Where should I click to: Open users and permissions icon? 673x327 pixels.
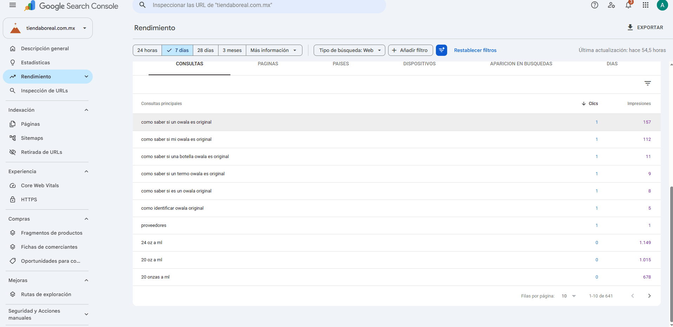point(612,5)
